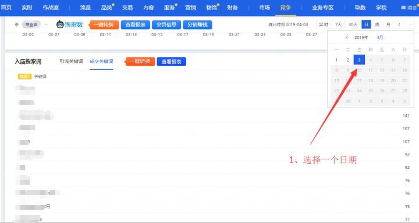Open the 品类 menu
The height and width of the screenshot is (223, 419).
point(106,8)
